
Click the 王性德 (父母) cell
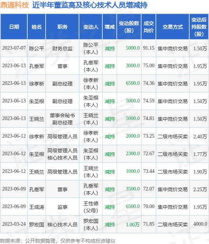91,207
